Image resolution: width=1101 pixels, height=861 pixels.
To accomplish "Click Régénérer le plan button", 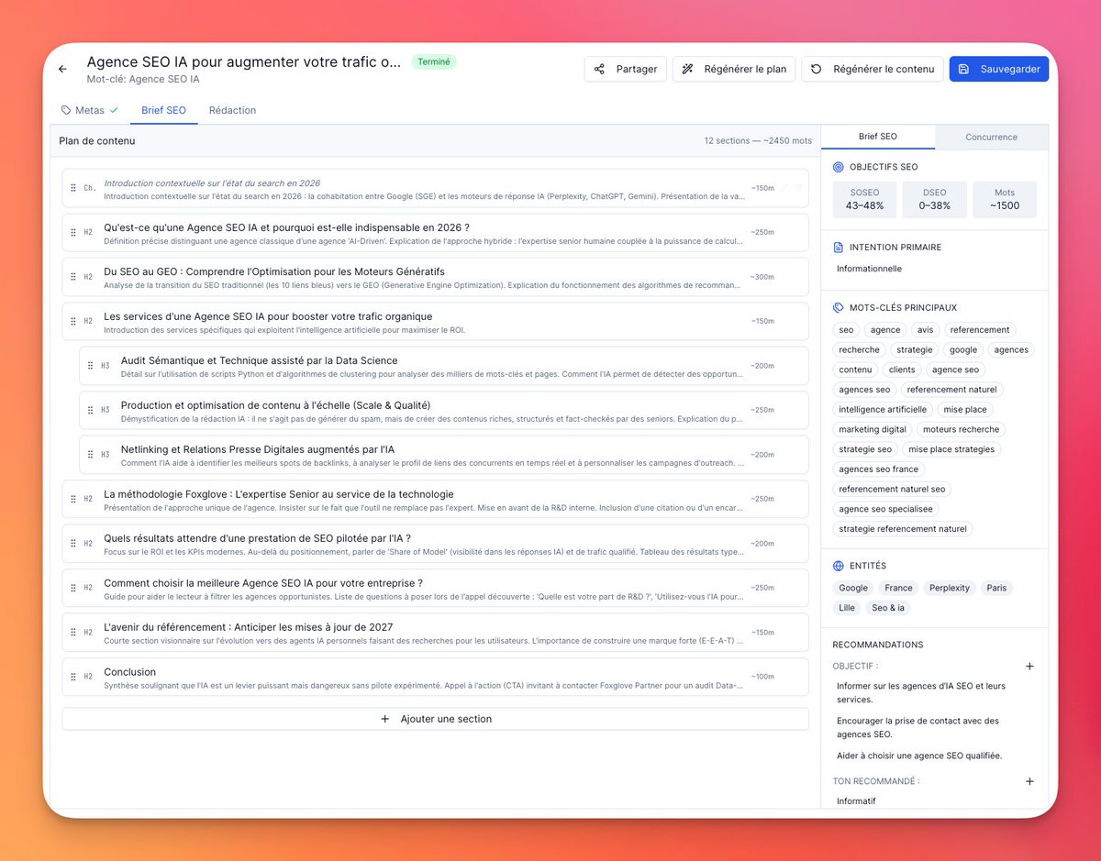I will click(734, 69).
